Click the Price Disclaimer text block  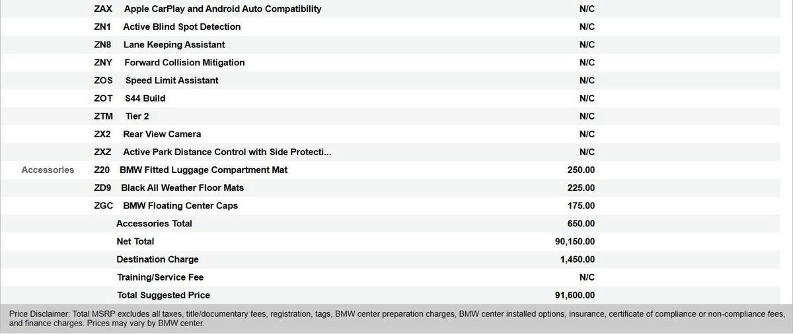[397, 319]
